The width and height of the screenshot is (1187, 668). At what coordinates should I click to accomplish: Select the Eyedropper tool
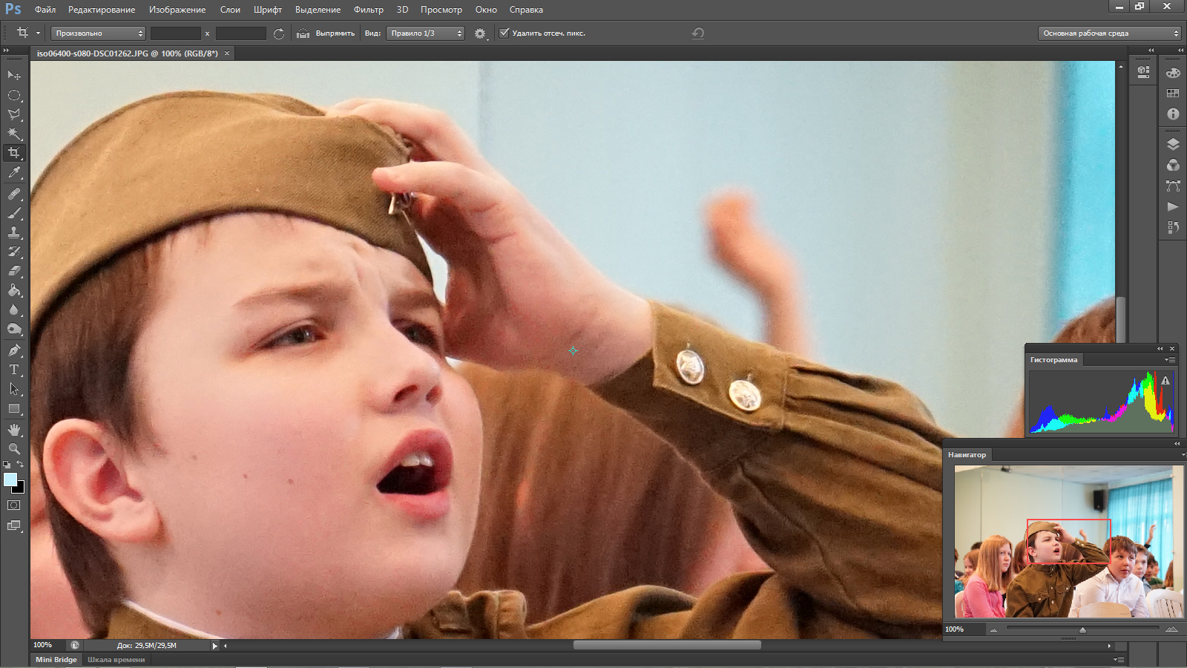[x=14, y=172]
